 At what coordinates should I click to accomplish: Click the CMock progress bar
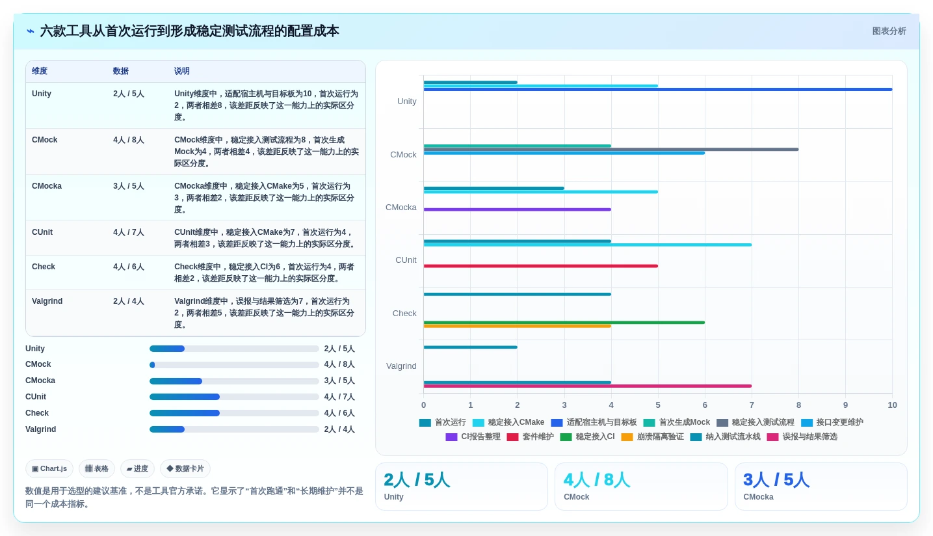234,365
